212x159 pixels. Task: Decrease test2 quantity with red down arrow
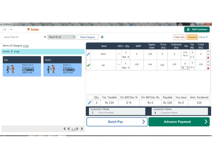pos(208,54)
